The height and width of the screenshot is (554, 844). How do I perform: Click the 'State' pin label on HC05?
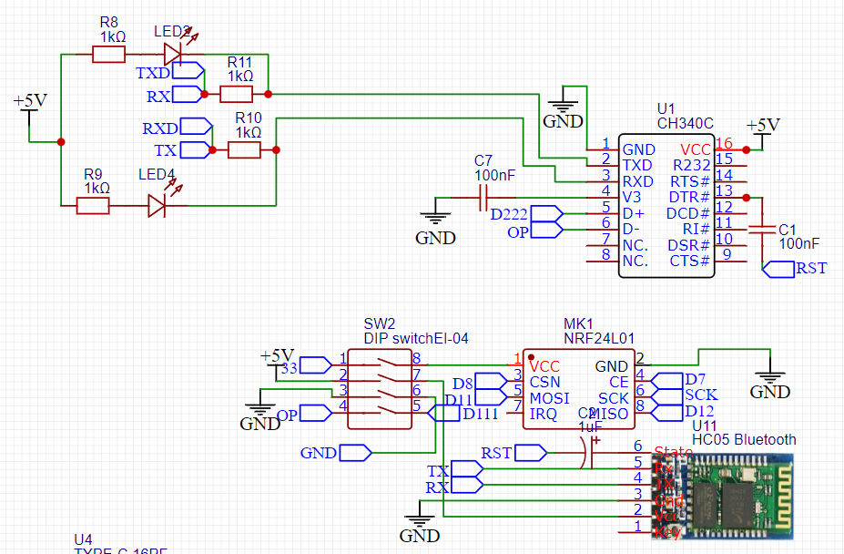[x=674, y=452]
